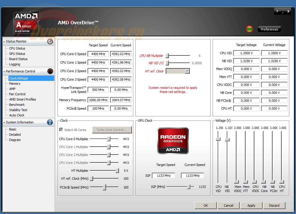Viewport: 296px width, 214px height.
Task: Click the Radeon Graphics logo
Action: point(173,141)
